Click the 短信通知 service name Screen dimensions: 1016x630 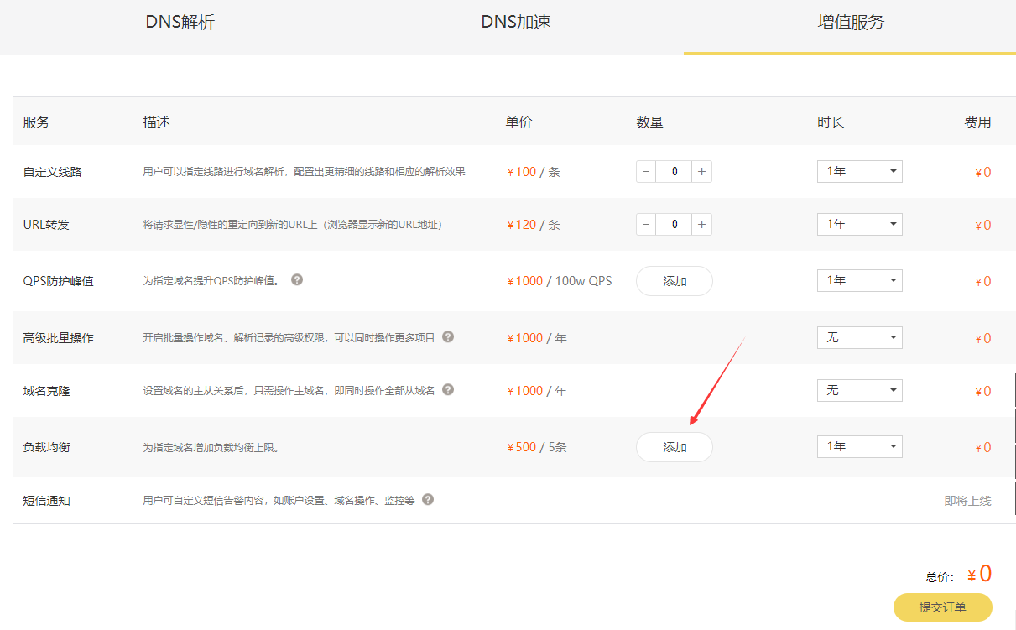46,501
